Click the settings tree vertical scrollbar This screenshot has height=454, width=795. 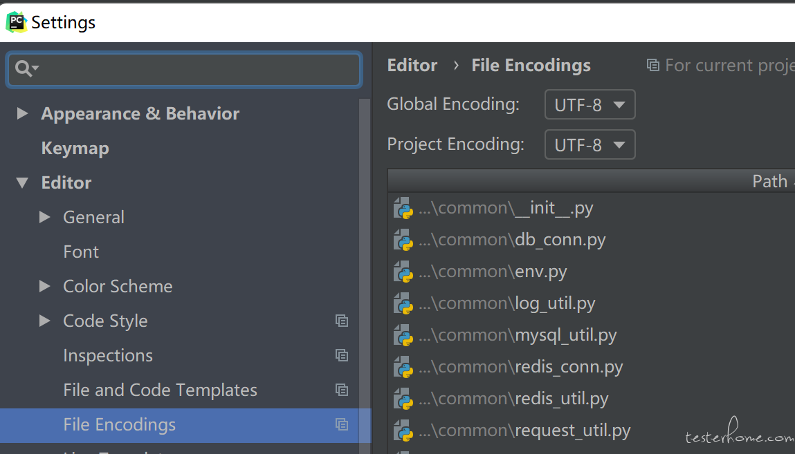coord(365,276)
